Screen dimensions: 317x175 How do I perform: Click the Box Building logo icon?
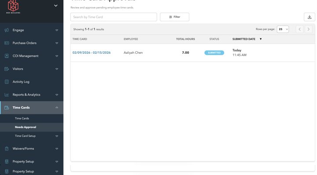pyautogui.click(x=13, y=6)
